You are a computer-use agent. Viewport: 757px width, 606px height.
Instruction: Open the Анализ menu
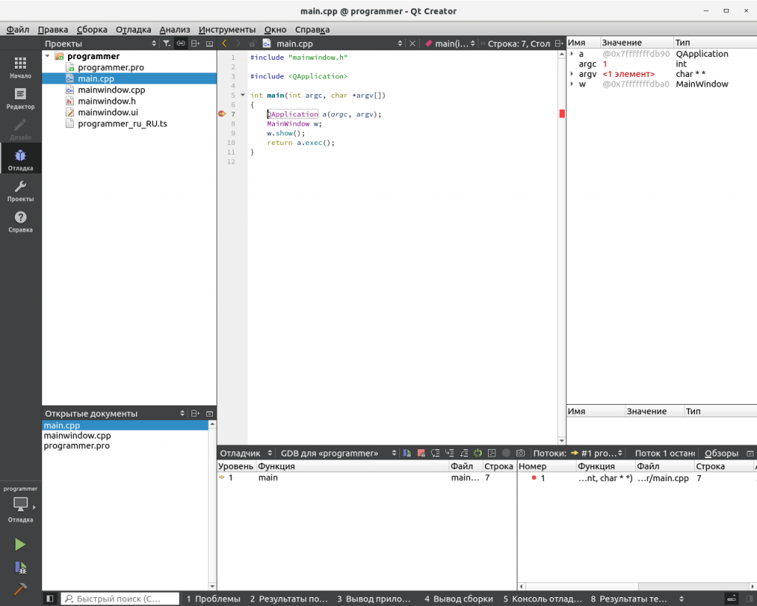point(174,30)
